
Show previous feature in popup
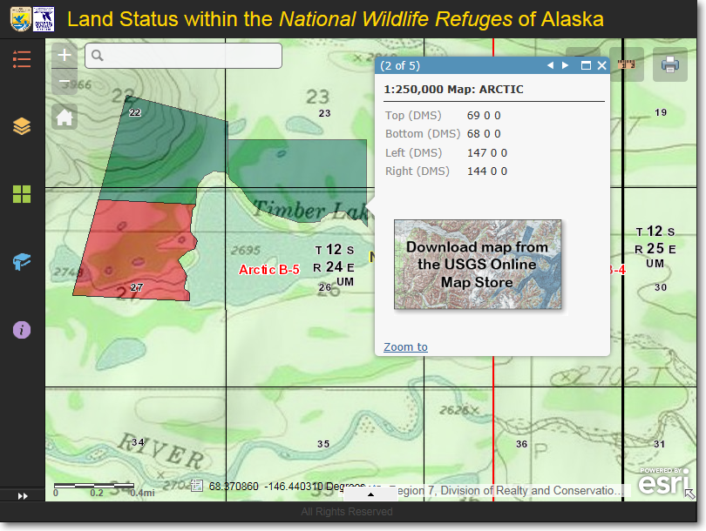[550, 66]
